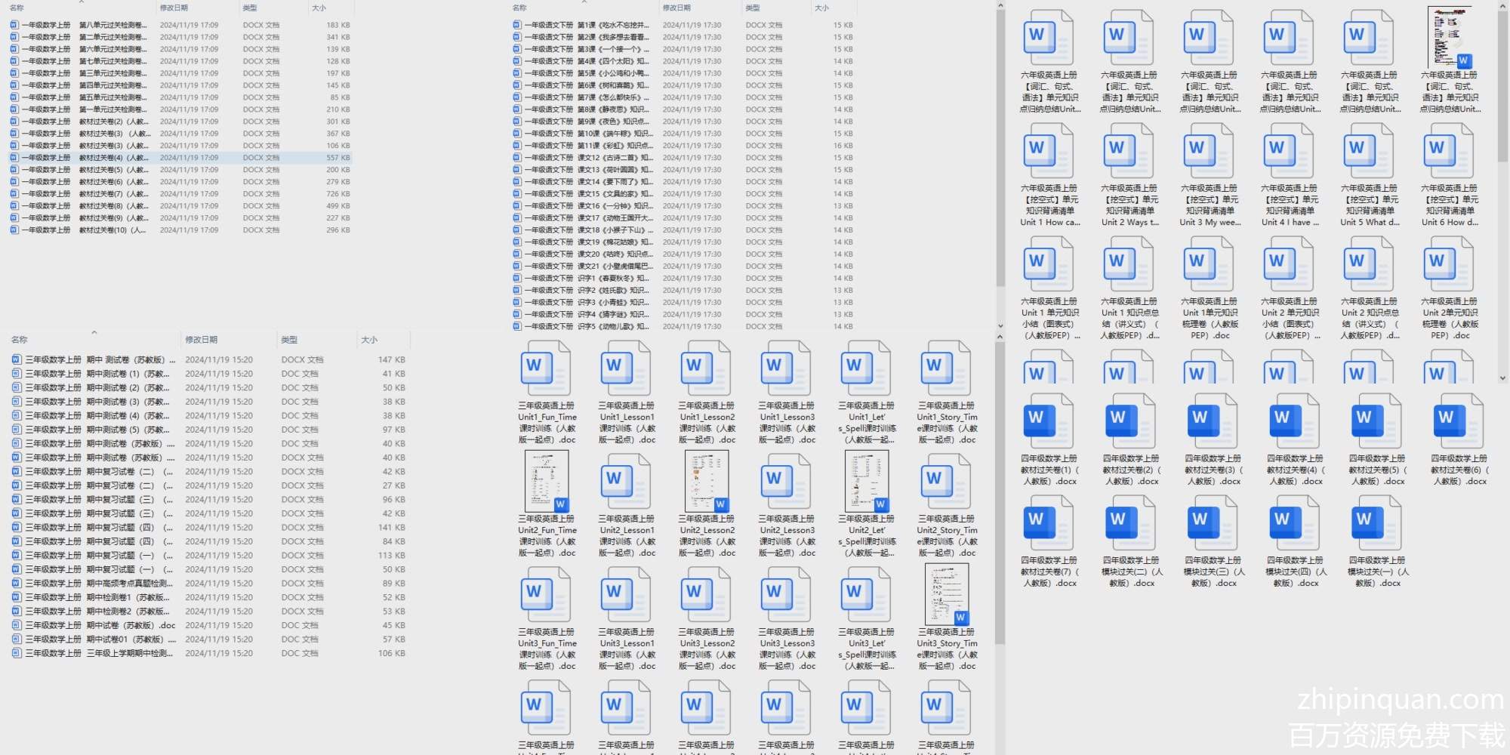Select file 一年级数学上册 教材过关卷(10) in list
Viewport: 1510px width, 755px height.
[x=180, y=230]
